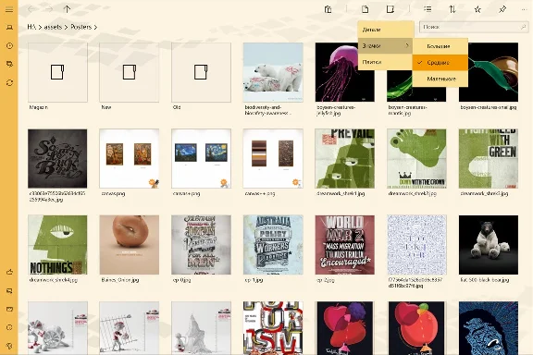Open recent items via the sidebar clock icon

[x=9, y=45]
